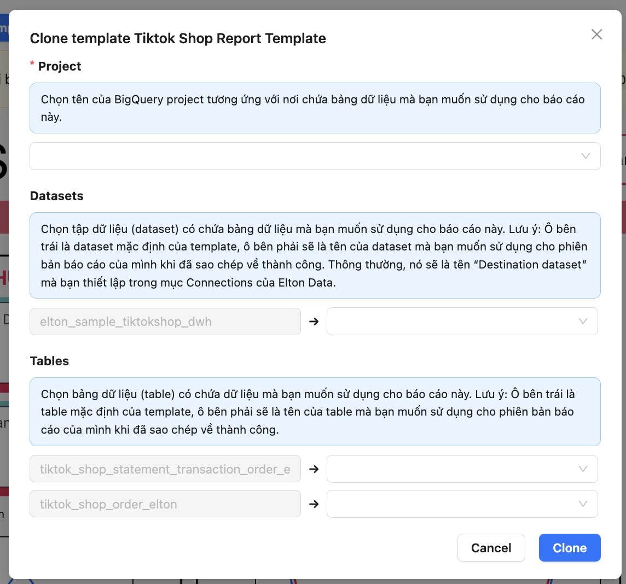Click the Tables heading
Image resolution: width=626 pixels, height=584 pixels.
click(49, 361)
